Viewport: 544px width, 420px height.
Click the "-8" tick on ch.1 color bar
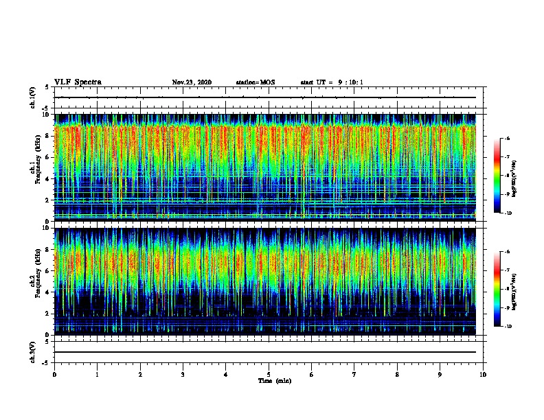[x=508, y=176]
